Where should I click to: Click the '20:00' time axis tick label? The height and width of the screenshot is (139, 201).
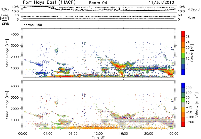pyautogui.click(x=149, y=134)
